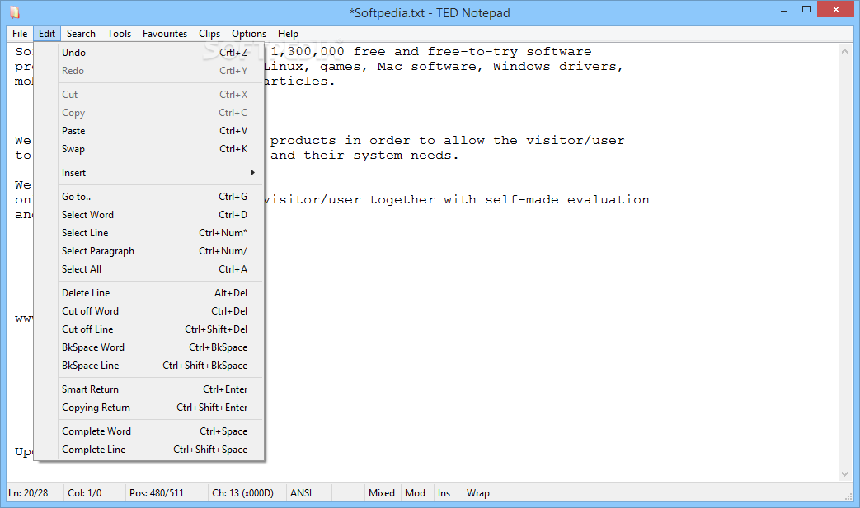Click the Mixed line-ending status field
Viewport: 860px width, 508px height.
[x=382, y=492]
